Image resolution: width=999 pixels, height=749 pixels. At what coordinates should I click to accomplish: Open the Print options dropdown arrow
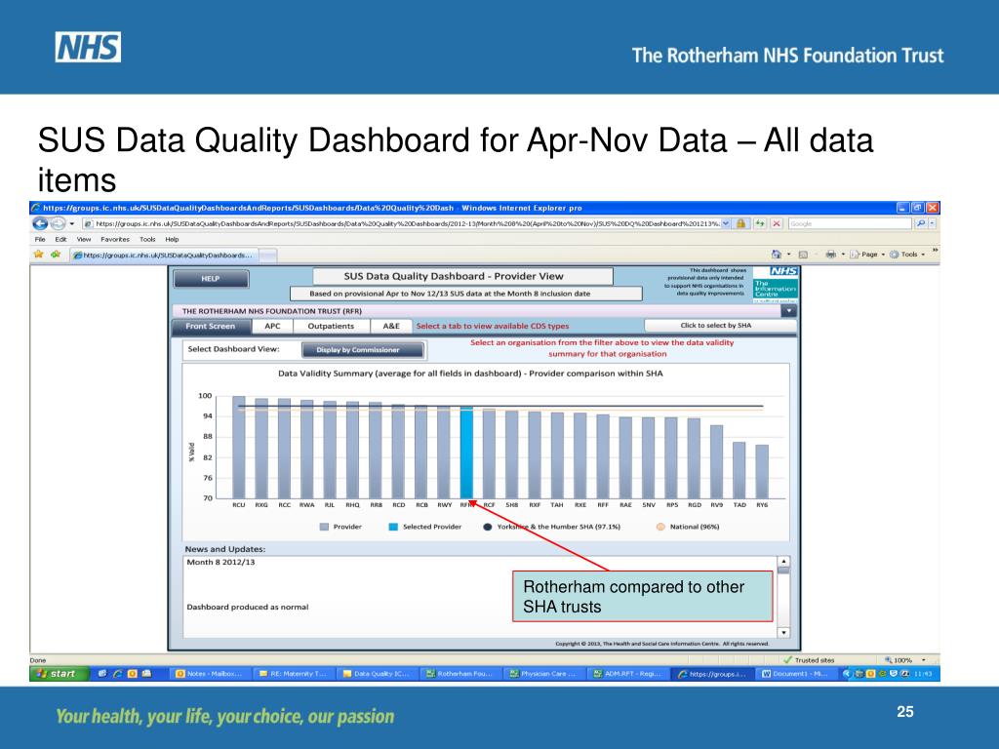coord(843,255)
